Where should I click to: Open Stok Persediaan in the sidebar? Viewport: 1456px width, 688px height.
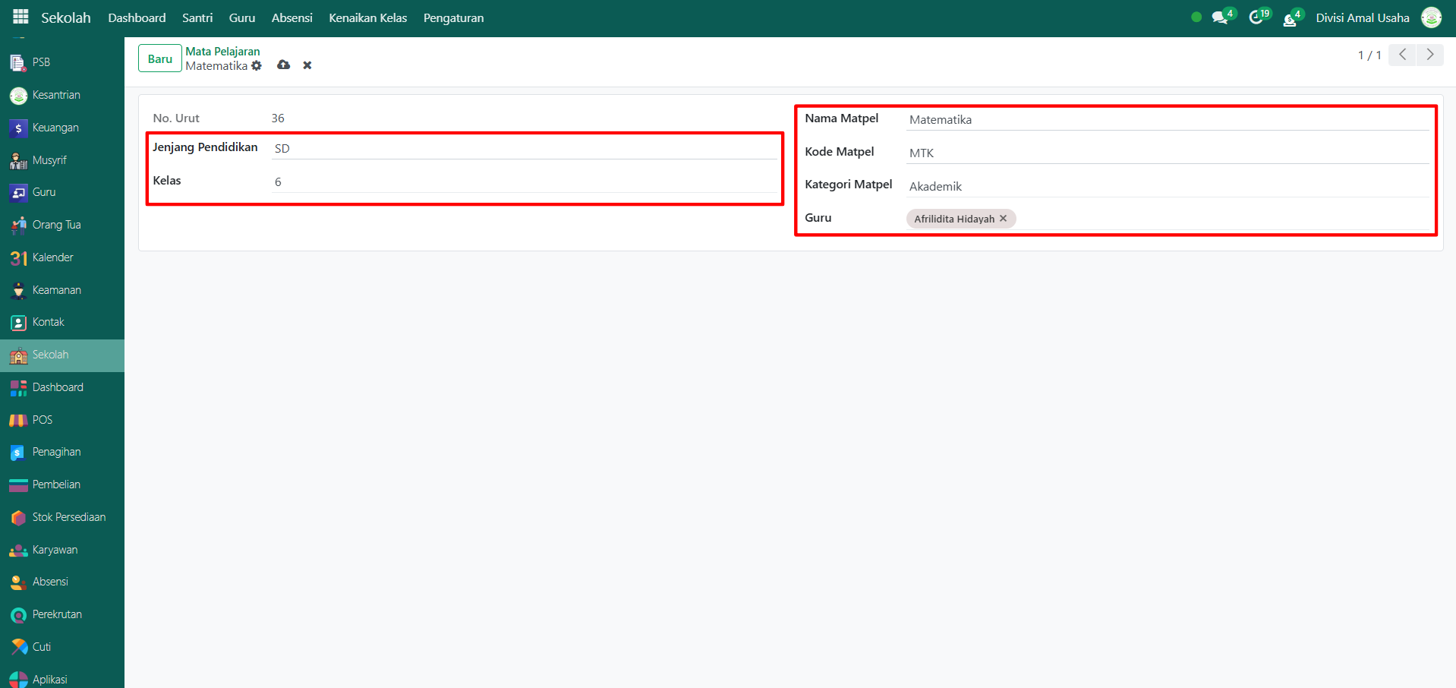(68, 517)
